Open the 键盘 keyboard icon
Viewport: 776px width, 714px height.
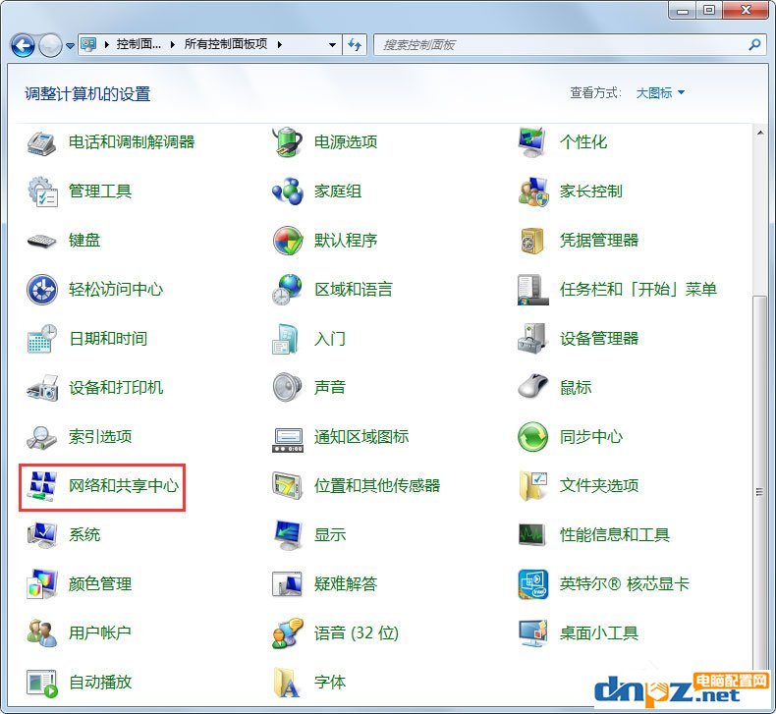(x=41, y=241)
